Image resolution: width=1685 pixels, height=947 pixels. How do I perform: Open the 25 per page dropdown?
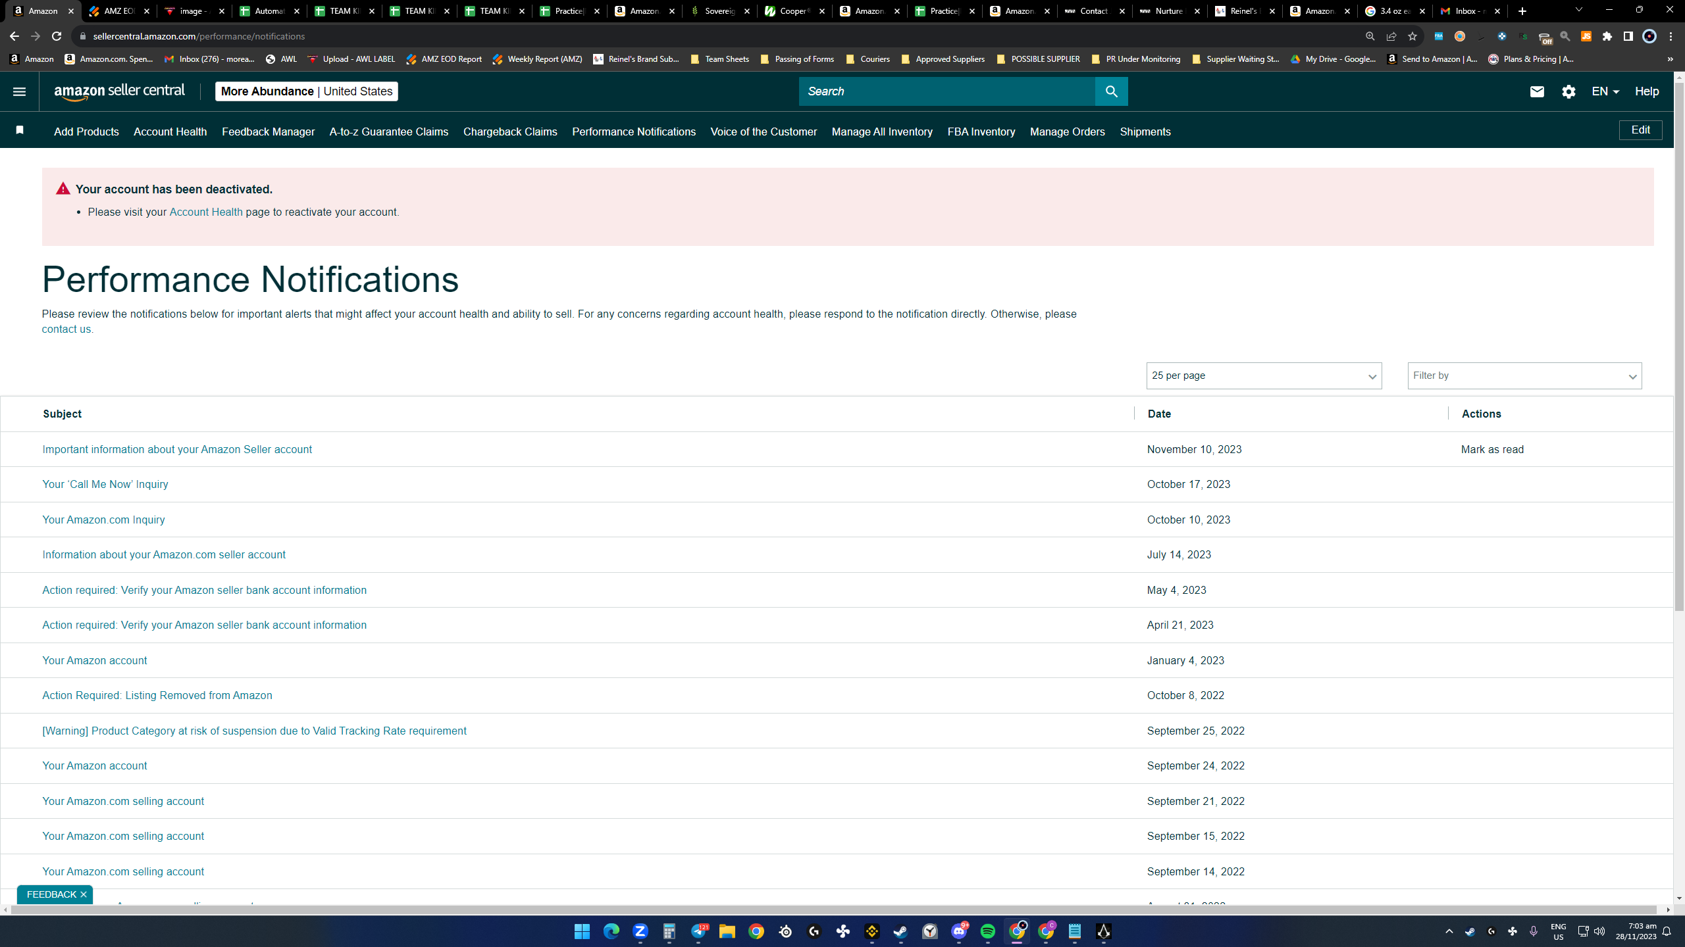1264,376
